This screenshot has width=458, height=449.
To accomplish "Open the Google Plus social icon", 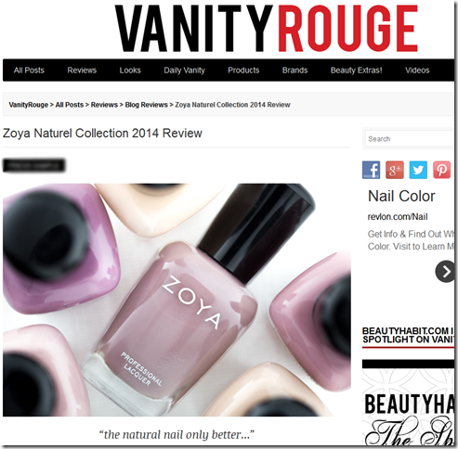I will click(x=395, y=170).
